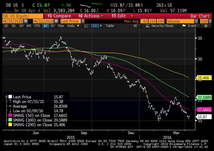Open the end date calendar picker
214x151 pixels.
[56, 21]
